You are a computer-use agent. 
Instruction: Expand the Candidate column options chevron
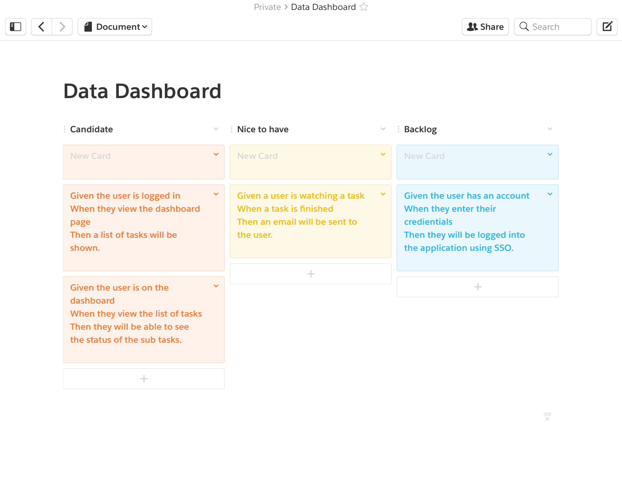coord(216,129)
